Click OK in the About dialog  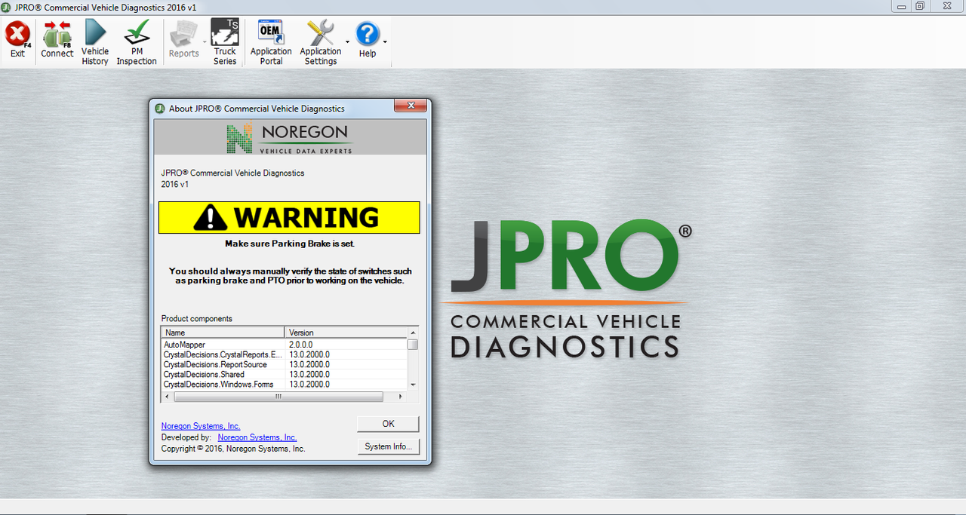point(388,424)
